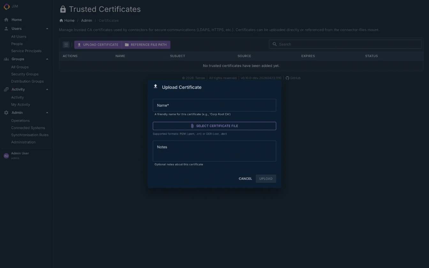Cancel the Upload Certificate dialog
The height and width of the screenshot is (268, 429).
(x=245, y=179)
